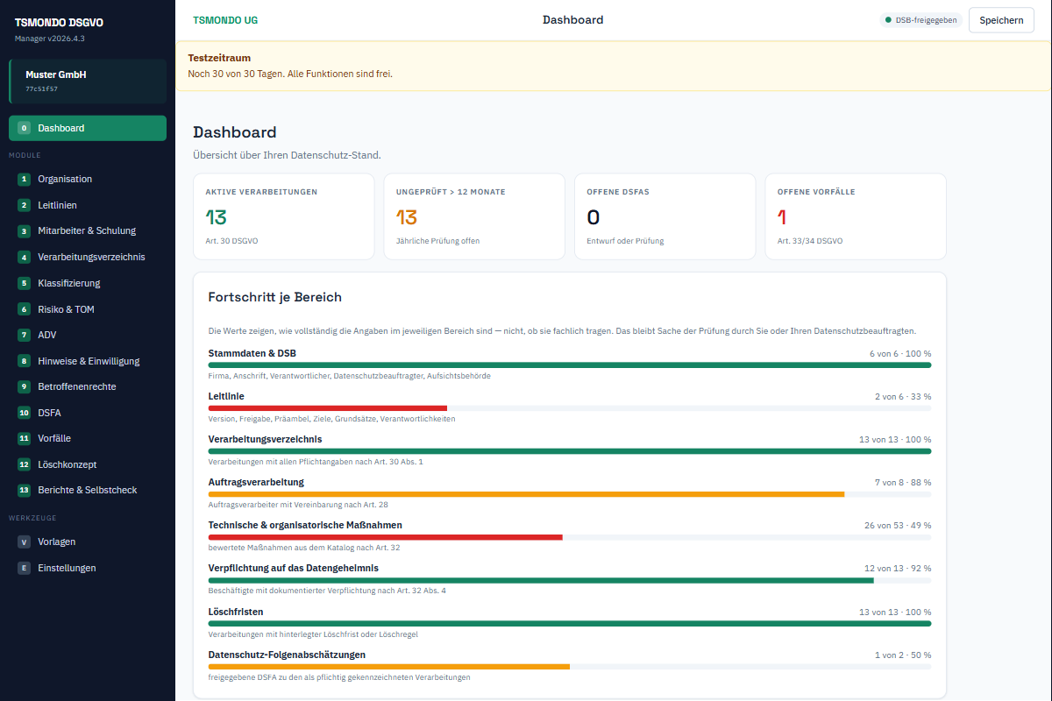
Task: Click the TSMONDO UG header link
Action: (225, 20)
